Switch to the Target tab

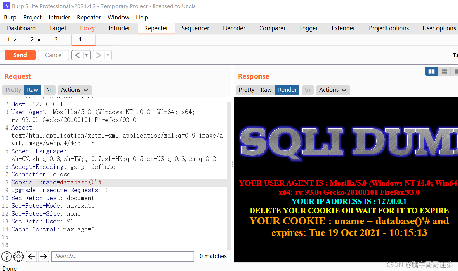pos(58,28)
